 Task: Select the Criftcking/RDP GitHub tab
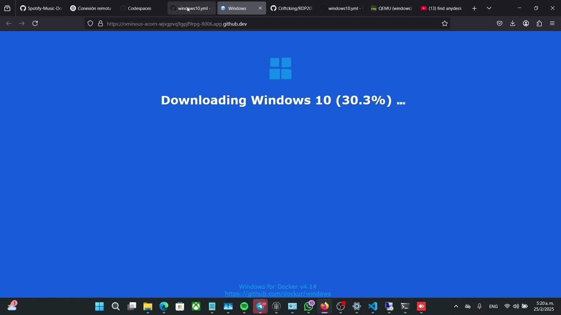[x=291, y=8]
